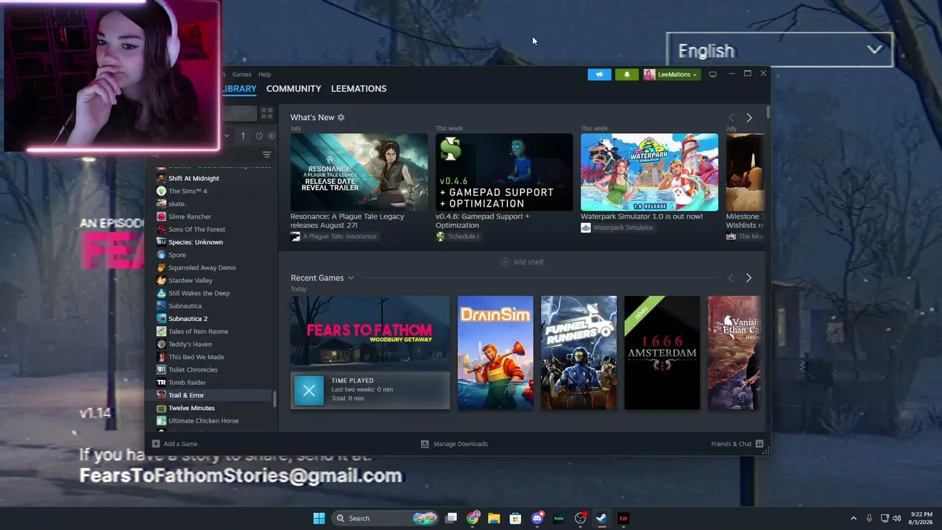Click Add shelf button

(x=523, y=262)
